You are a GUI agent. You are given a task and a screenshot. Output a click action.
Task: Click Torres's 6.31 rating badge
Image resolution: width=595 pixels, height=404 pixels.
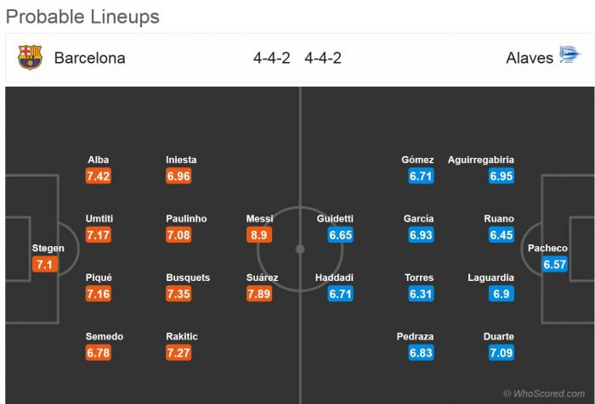420,294
